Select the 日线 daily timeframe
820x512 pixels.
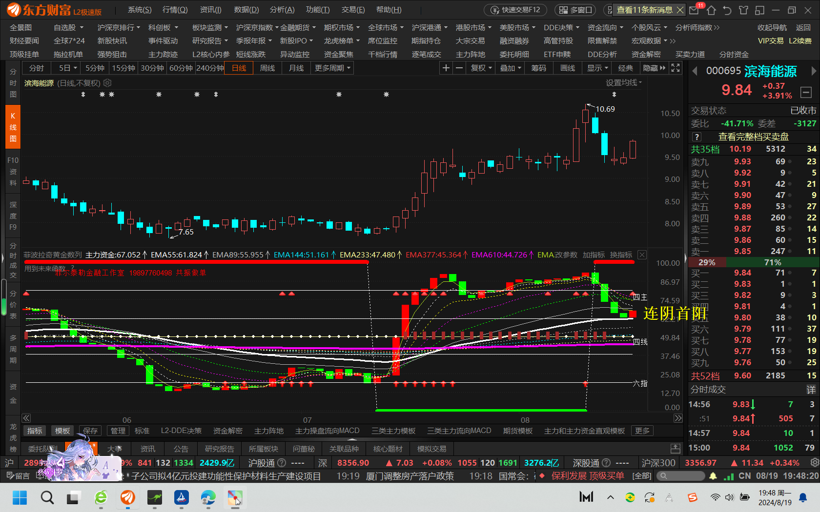click(239, 68)
